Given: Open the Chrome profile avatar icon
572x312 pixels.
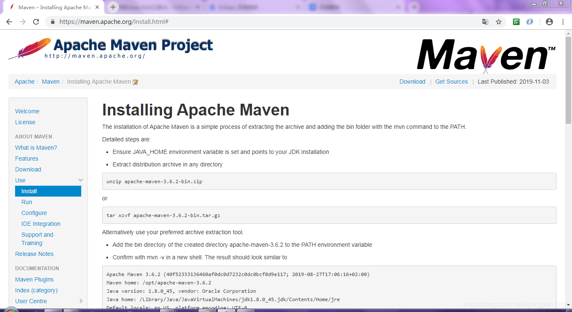Looking at the screenshot, I should click(549, 22).
